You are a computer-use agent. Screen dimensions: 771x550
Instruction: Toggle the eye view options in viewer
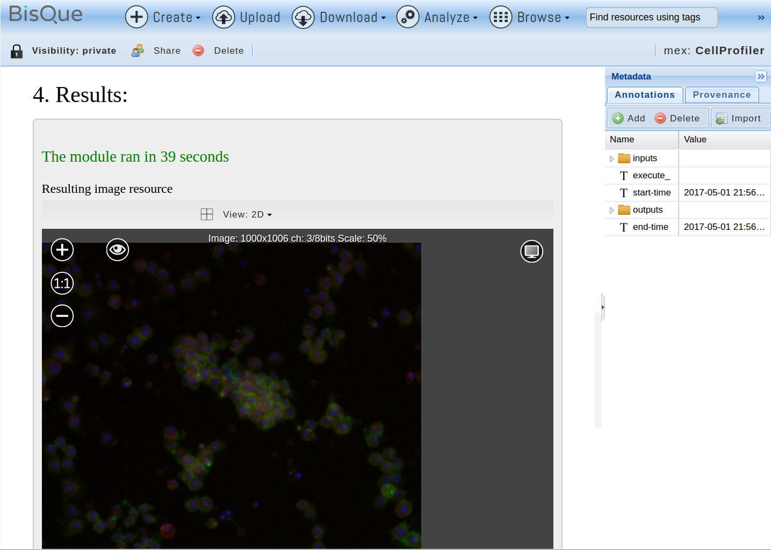[x=117, y=250]
